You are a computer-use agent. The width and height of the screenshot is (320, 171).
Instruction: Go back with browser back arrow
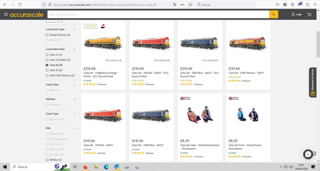(x=5, y=4)
